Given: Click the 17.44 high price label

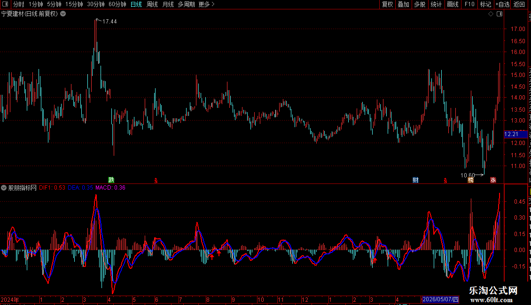Looking at the screenshot, I should pyautogui.click(x=109, y=21).
